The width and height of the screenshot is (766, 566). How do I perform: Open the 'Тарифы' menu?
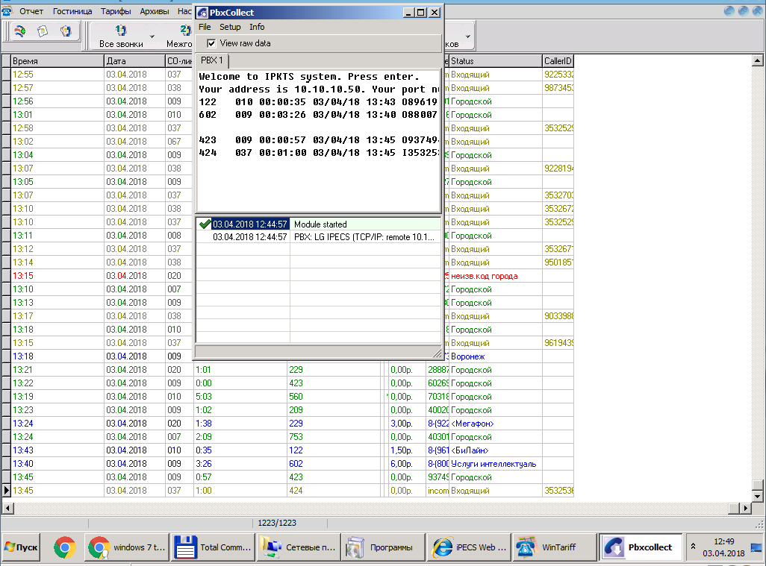116,12
